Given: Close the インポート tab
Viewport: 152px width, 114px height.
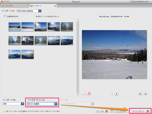Looking at the screenshot, I should click(55, 6).
